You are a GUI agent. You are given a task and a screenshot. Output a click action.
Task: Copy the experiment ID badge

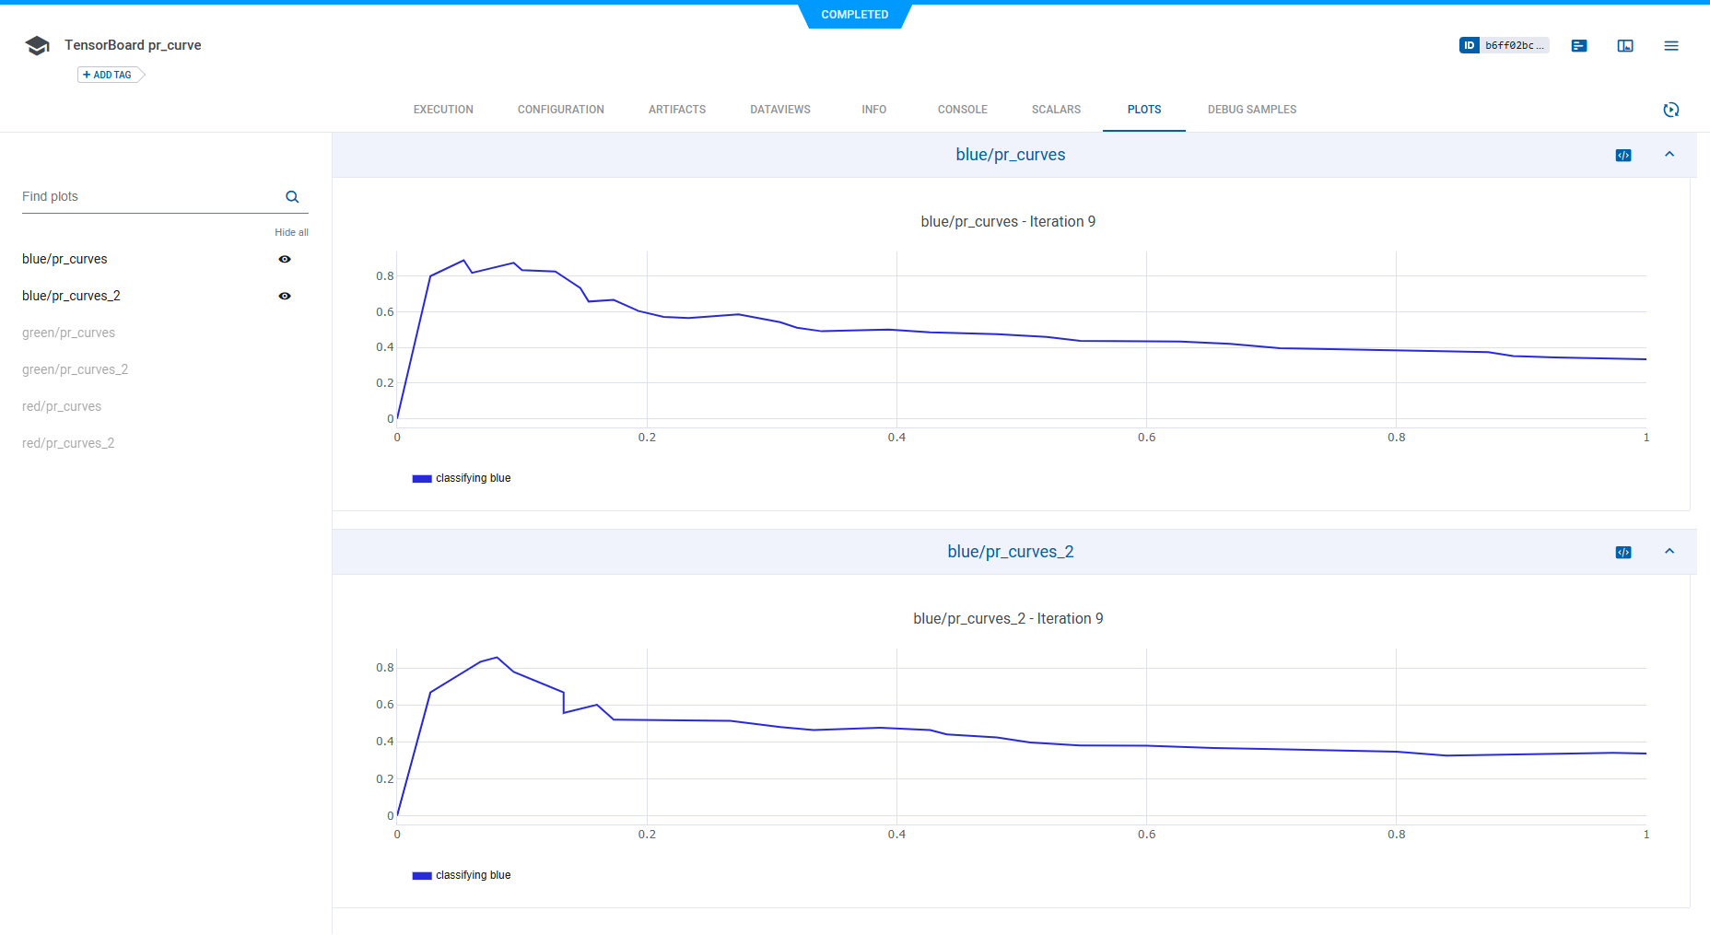point(1503,45)
